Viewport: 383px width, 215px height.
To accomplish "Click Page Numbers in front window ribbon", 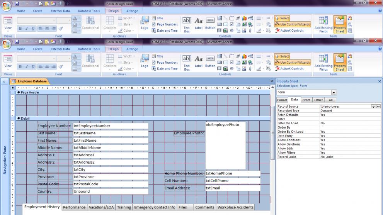I will (x=165, y=63).
